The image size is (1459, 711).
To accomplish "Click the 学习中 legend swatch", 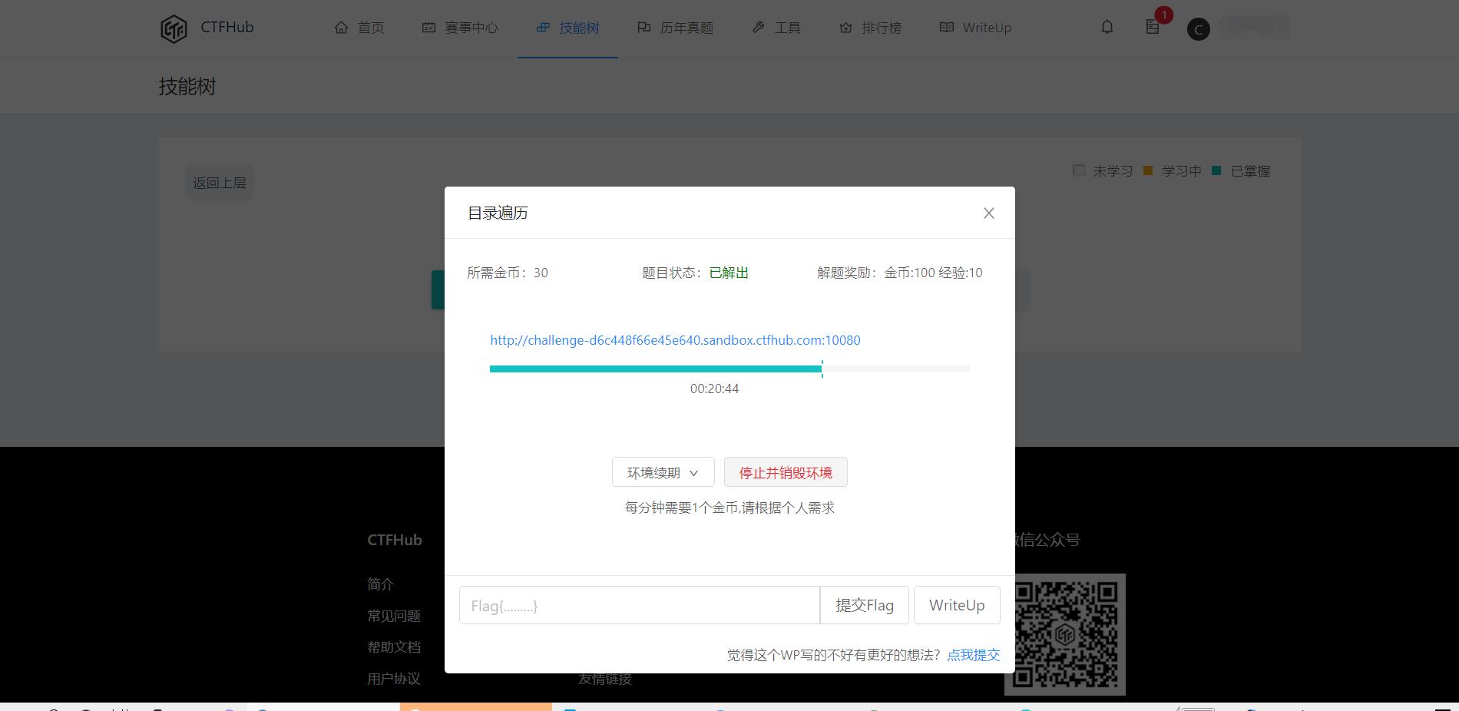I will coord(1148,170).
